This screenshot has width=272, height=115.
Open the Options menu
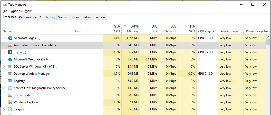coord(16,11)
